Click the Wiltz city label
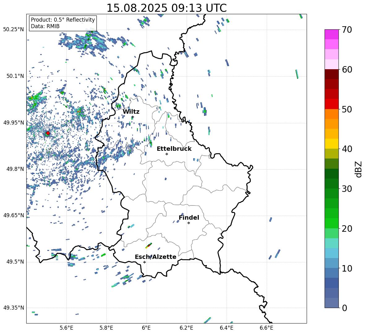The height and width of the screenshot is (334, 366). coord(131,112)
